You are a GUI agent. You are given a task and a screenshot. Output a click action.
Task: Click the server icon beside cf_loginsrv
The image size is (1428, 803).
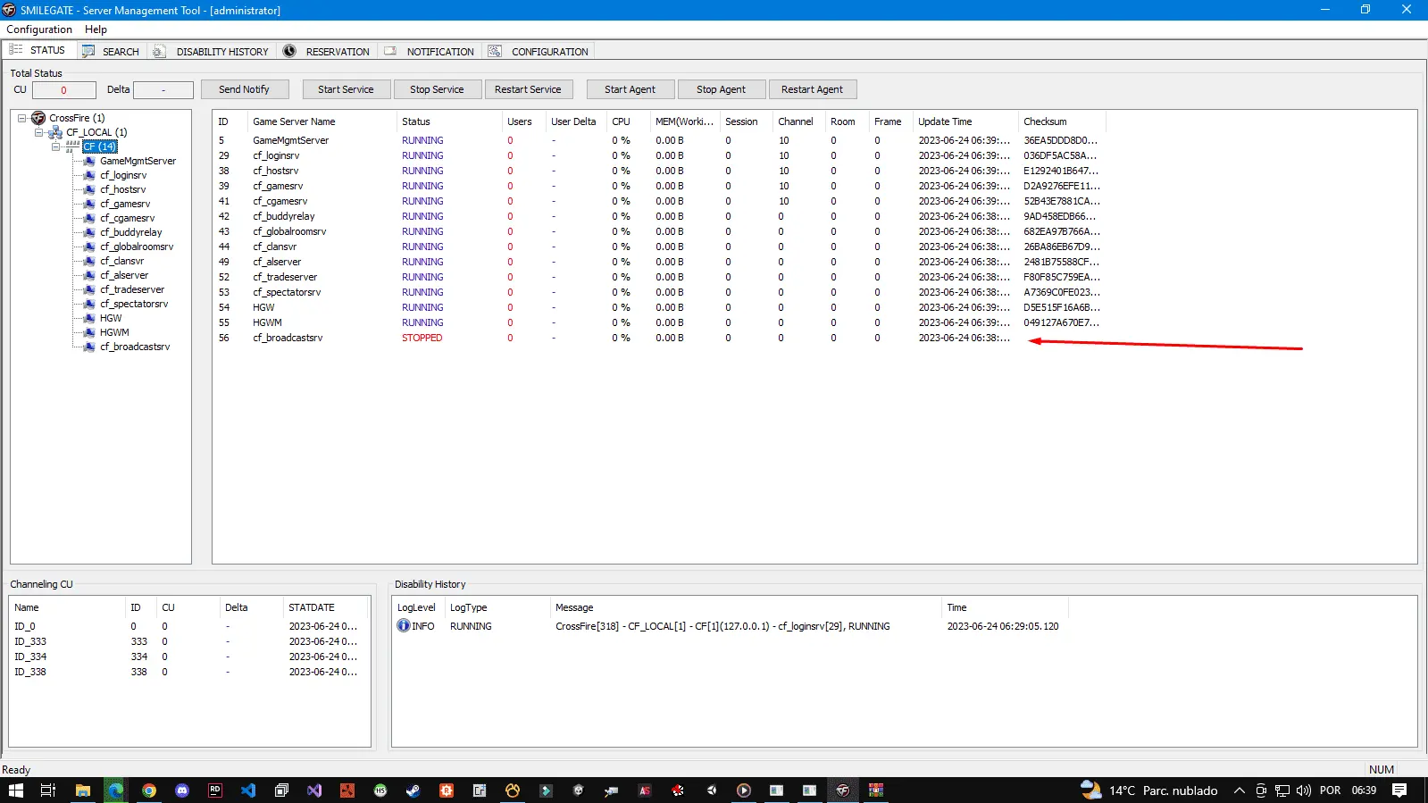coord(89,175)
